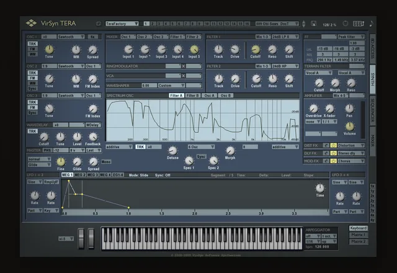
Task: Open the MIXER side tab
Action: pos(372,141)
